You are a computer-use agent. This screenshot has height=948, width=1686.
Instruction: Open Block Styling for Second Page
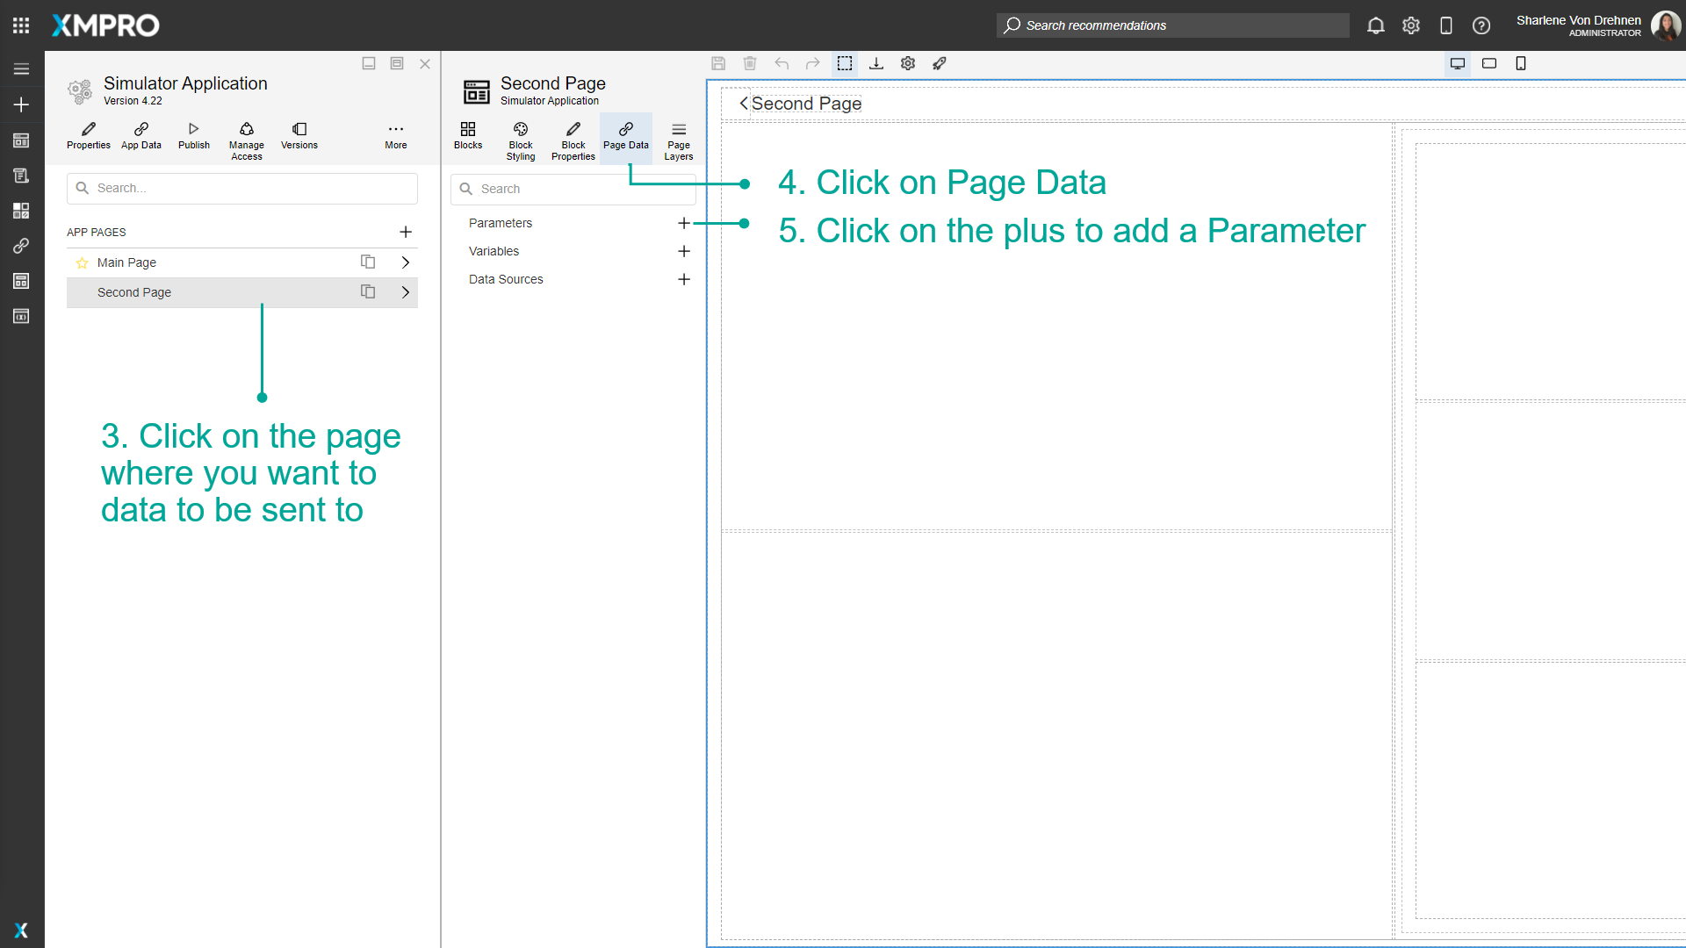[520, 139]
